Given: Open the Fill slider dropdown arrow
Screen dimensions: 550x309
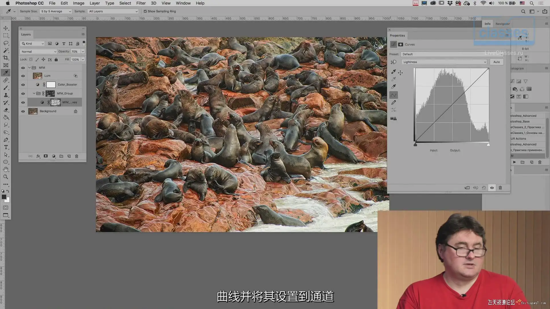Looking at the screenshot, I should point(83,60).
